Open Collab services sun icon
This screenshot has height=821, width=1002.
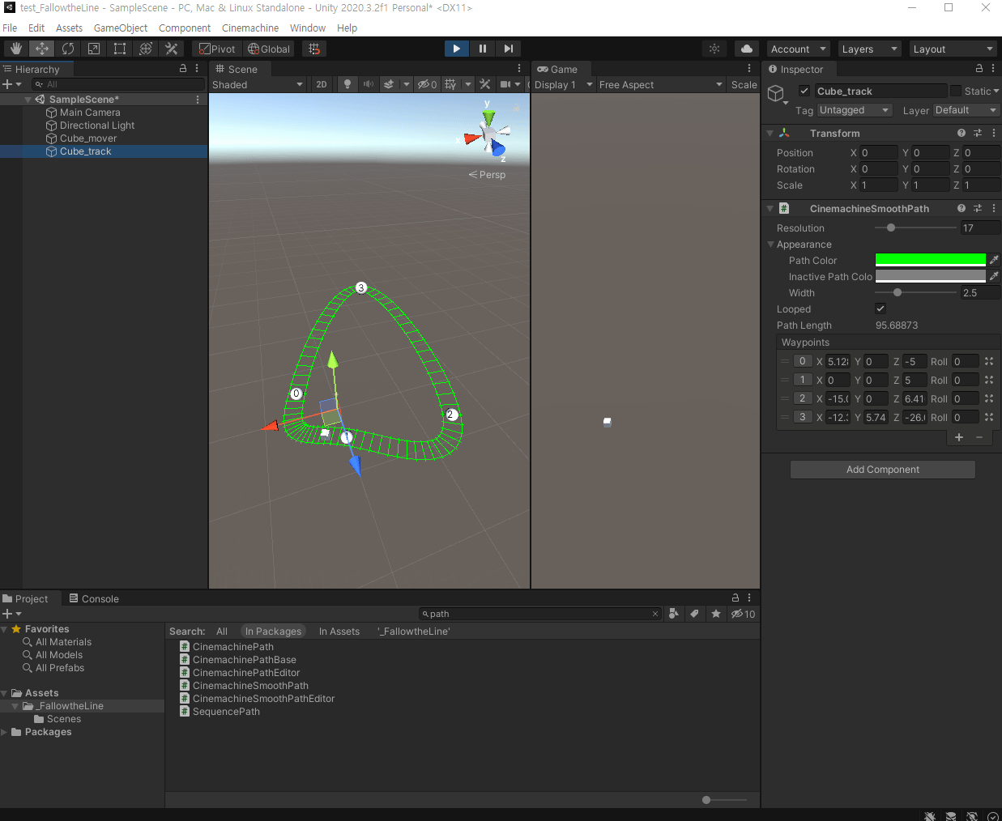click(x=714, y=49)
